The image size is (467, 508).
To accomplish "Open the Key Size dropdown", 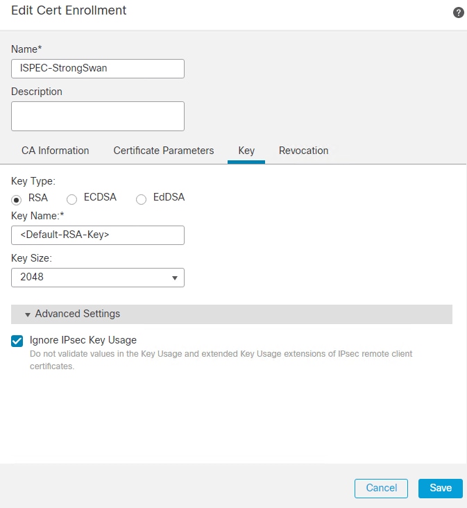I will pyautogui.click(x=97, y=278).
